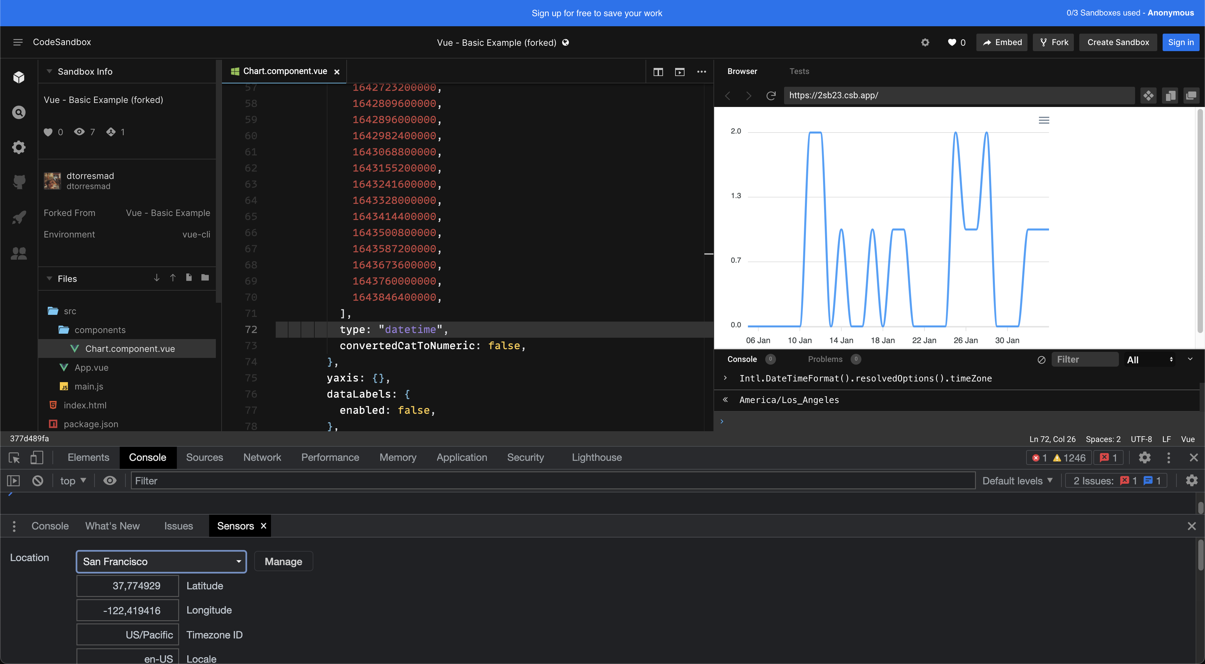Create a new file in Files panel
1205x664 pixels.
pos(189,278)
